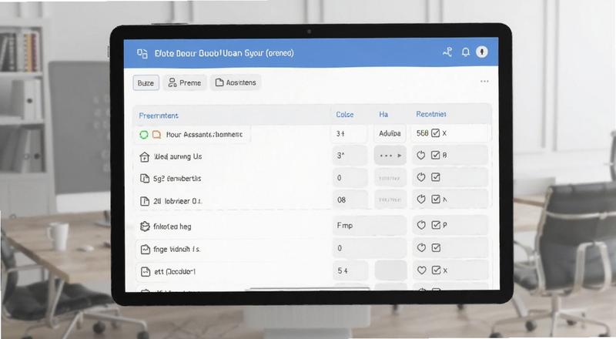Viewport: 616px width, 339px height.
Task: Open the blurred Ha field in '2tl lobrieer' row
Action: point(390,200)
